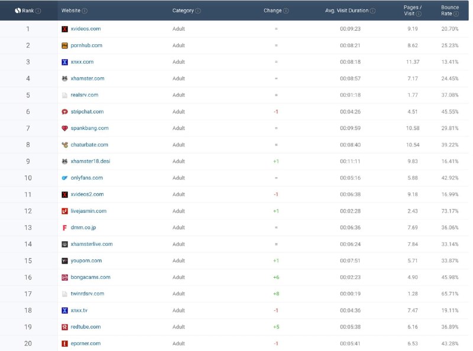This screenshot has height=351, width=473.
Task: Open the chaturbate.com website link
Action: [89, 144]
